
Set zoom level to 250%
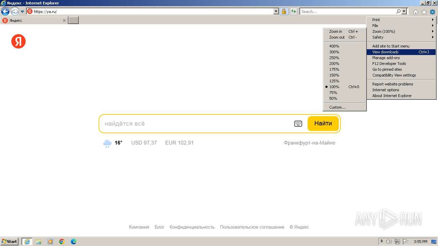pyautogui.click(x=345, y=58)
